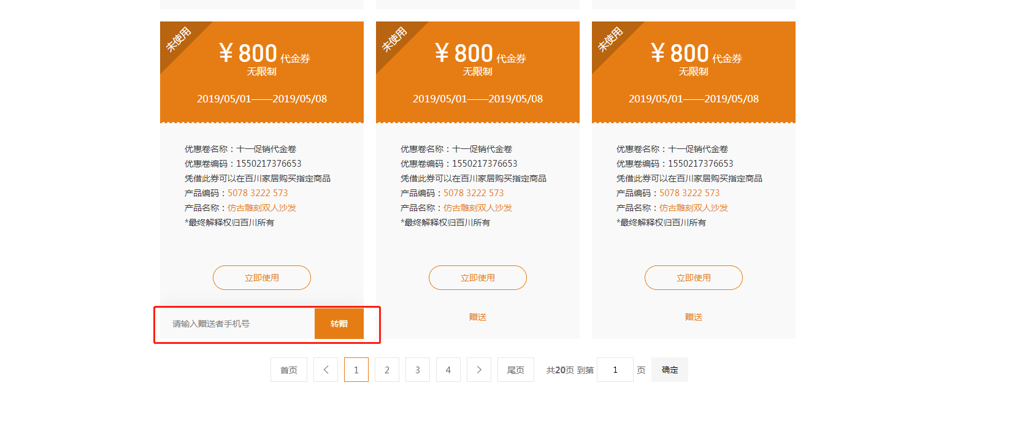The image size is (1017, 434).
Task: Open product code 5078 3222 573 on first coupon
Action: coord(258,193)
